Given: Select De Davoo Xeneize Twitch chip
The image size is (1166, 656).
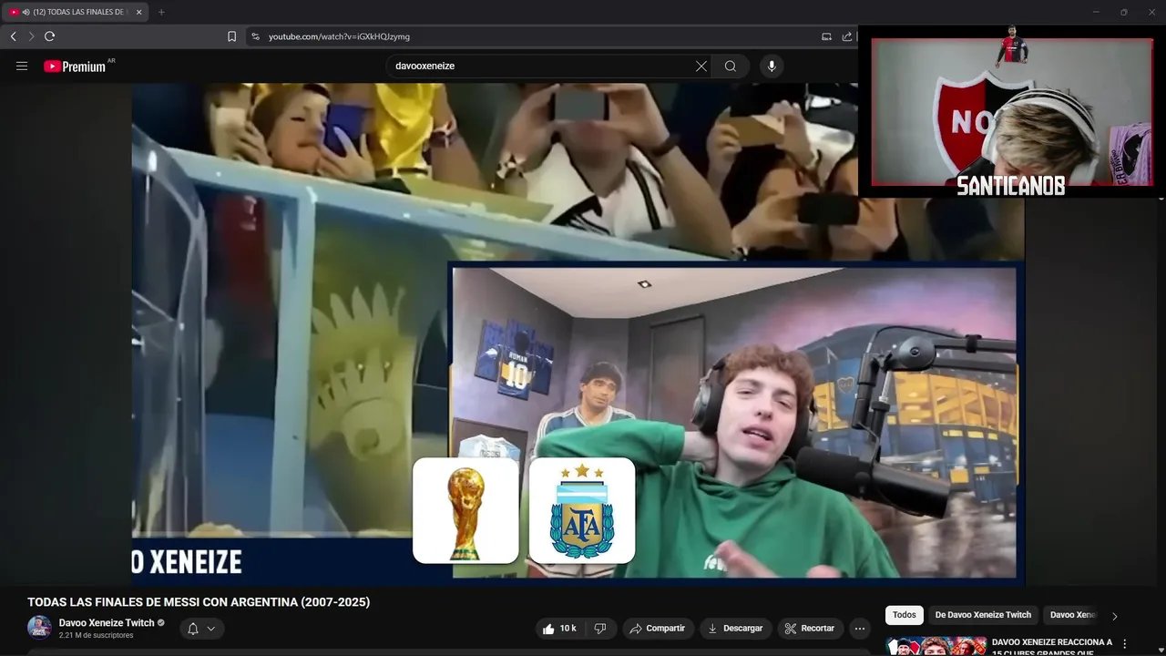Looking at the screenshot, I should (x=983, y=615).
